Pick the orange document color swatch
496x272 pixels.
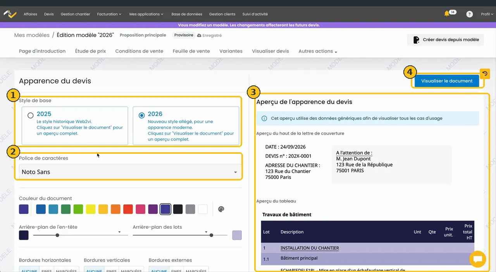point(115,209)
